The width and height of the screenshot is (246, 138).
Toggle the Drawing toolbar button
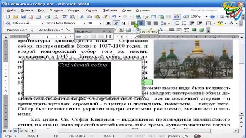coord(176,16)
